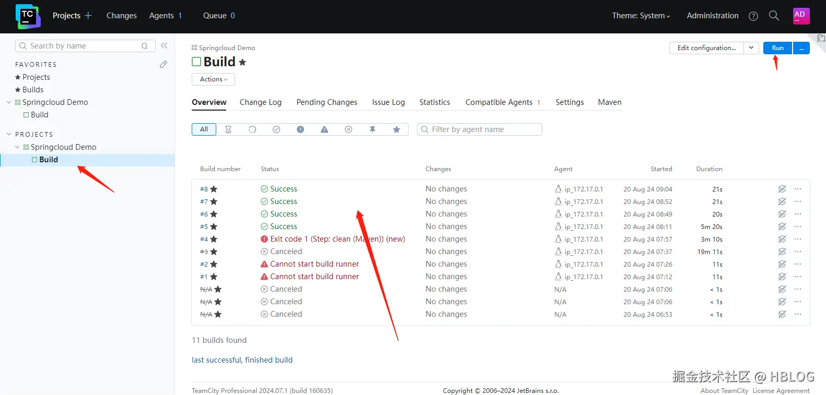The image size is (826, 395).
Task: Switch to the Change Log tab
Action: [261, 102]
